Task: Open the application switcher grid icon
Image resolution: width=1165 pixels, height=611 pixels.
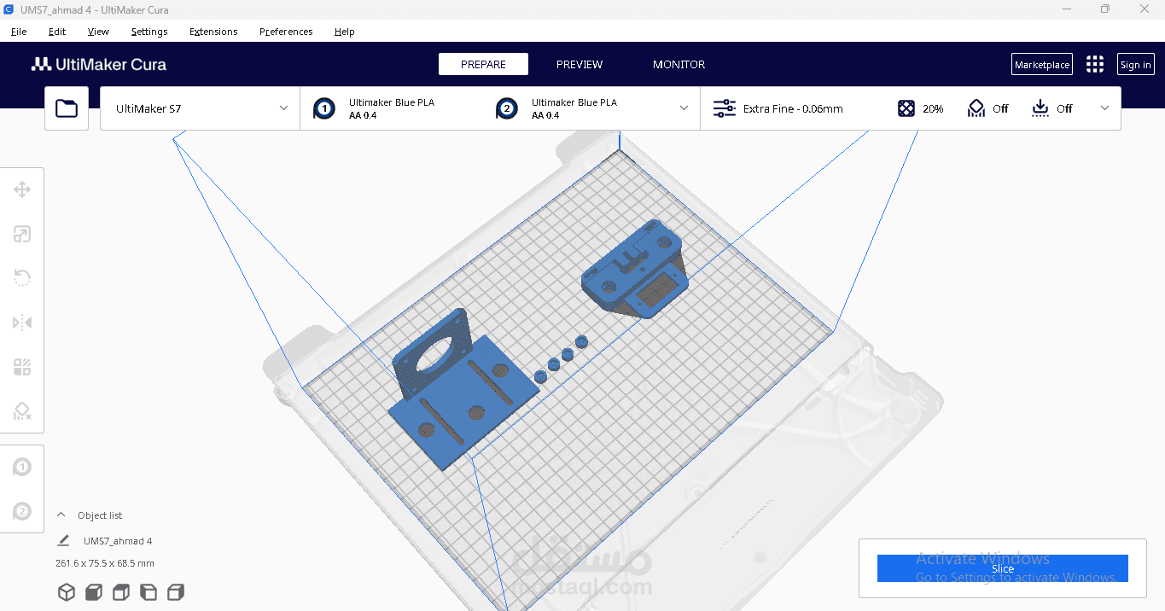Action: click(x=1095, y=64)
